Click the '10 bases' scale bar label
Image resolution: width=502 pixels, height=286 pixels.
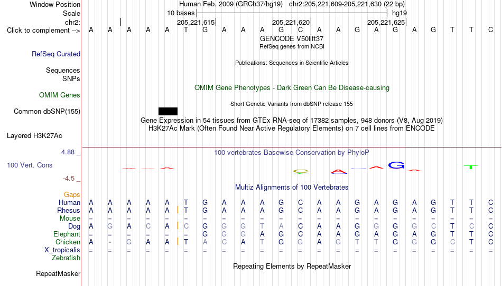[181, 13]
